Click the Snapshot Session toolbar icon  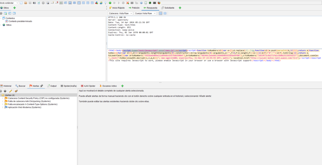[x=34, y=3]
